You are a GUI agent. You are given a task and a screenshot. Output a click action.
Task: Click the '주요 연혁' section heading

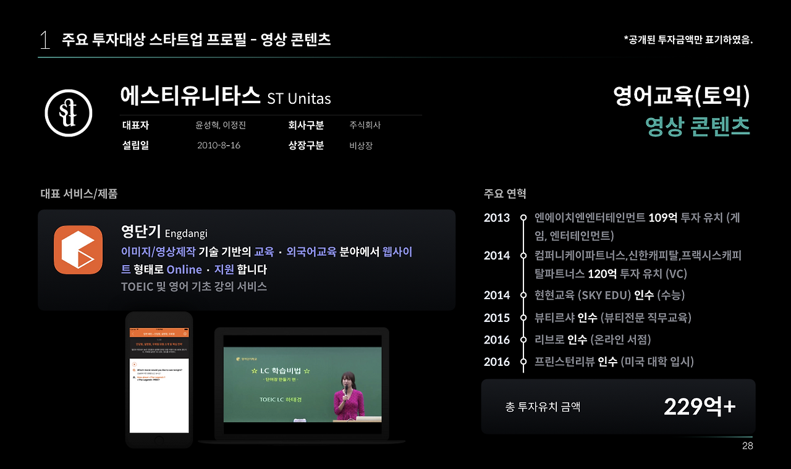505,193
